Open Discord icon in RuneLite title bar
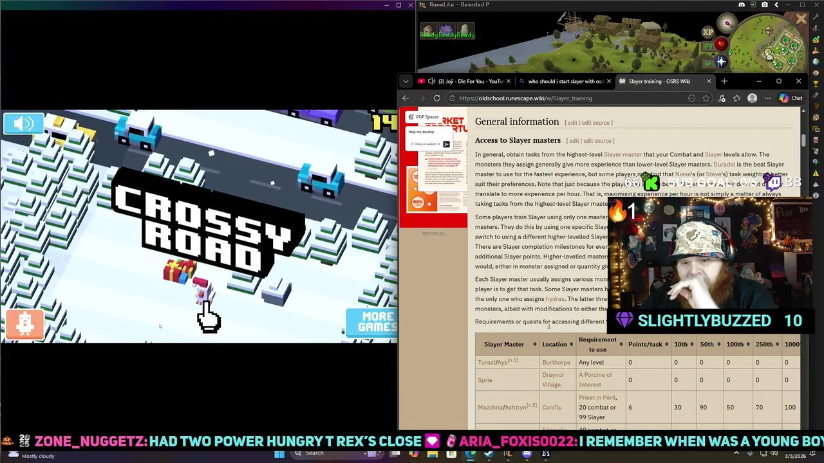This screenshot has height=463, width=824. tap(742, 5)
